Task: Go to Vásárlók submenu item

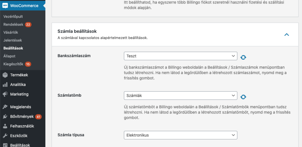Action: [x=11, y=32]
